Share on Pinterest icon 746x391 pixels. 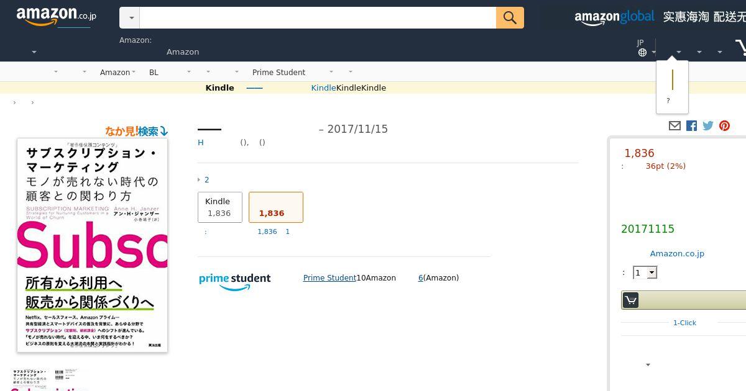click(x=724, y=126)
